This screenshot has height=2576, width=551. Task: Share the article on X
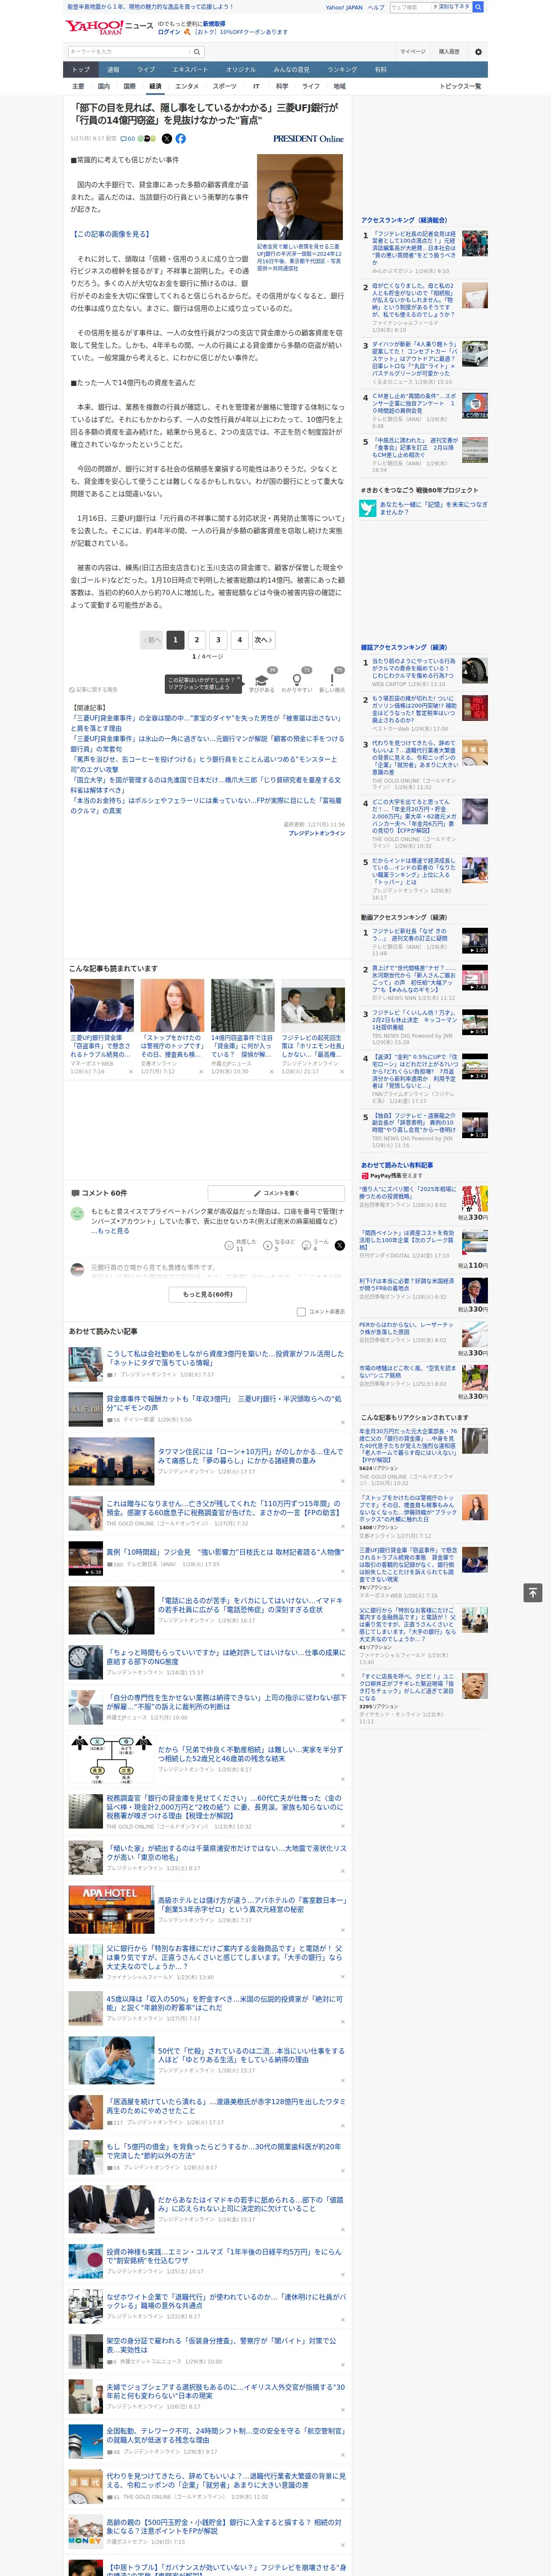[167, 139]
